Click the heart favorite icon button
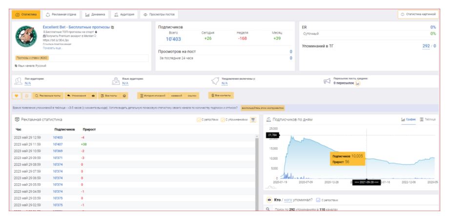The height and width of the screenshot is (216, 450). [x=17, y=96]
